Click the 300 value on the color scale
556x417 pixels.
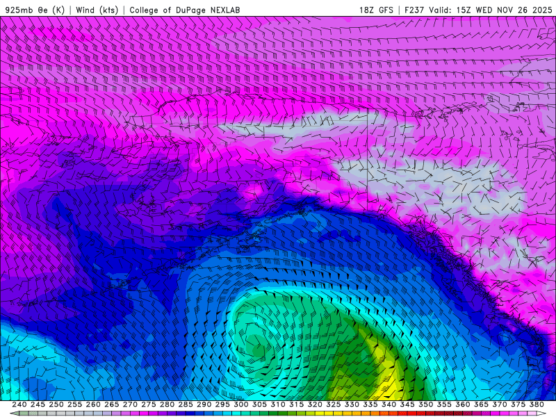[x=240, y=404]
